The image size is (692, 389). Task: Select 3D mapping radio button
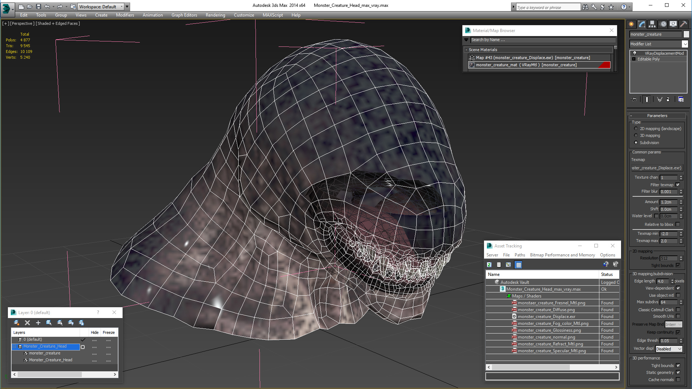pyautogui.click(x=636, y=135)
